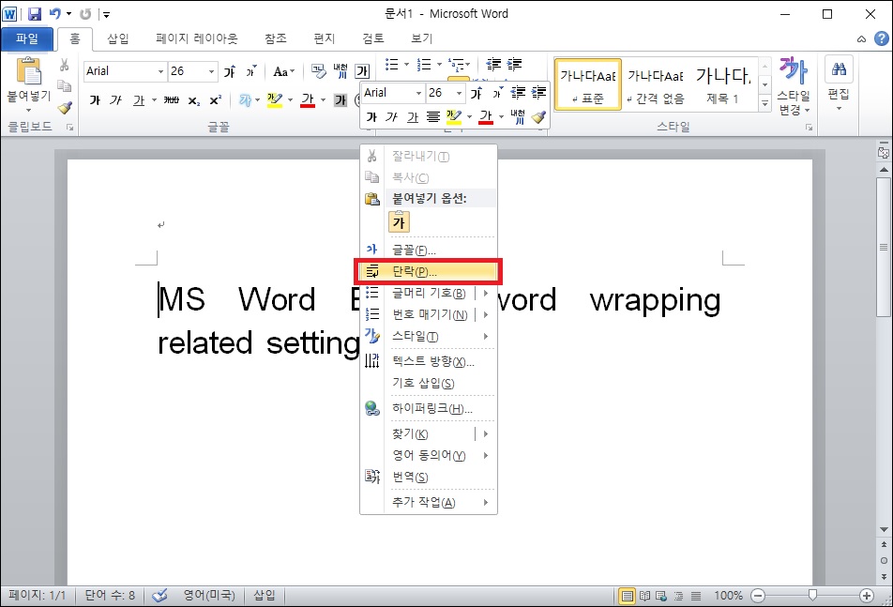Center text using mini toolbar align icon
Screen dimensions: 893x607
pos(433,116)
